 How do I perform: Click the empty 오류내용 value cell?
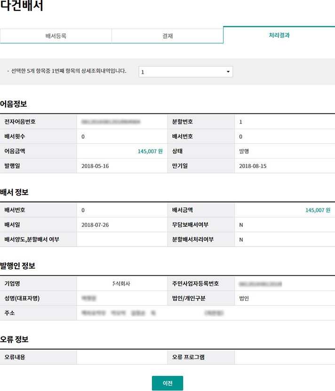coord(121,357)
